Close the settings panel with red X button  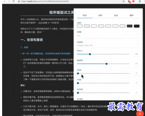click(x=140, y=114)
